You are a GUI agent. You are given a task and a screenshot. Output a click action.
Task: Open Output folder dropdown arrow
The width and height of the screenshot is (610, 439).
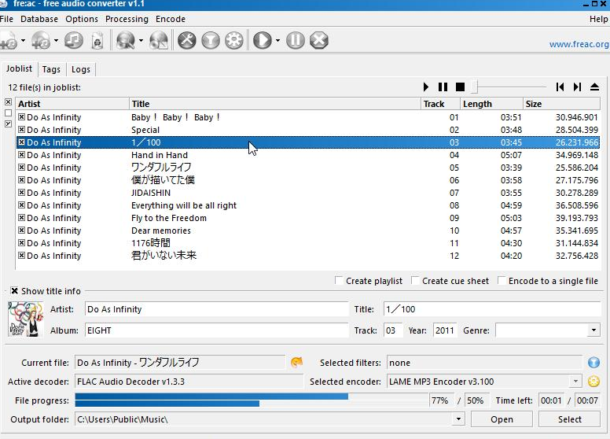(x=458, y=419)
